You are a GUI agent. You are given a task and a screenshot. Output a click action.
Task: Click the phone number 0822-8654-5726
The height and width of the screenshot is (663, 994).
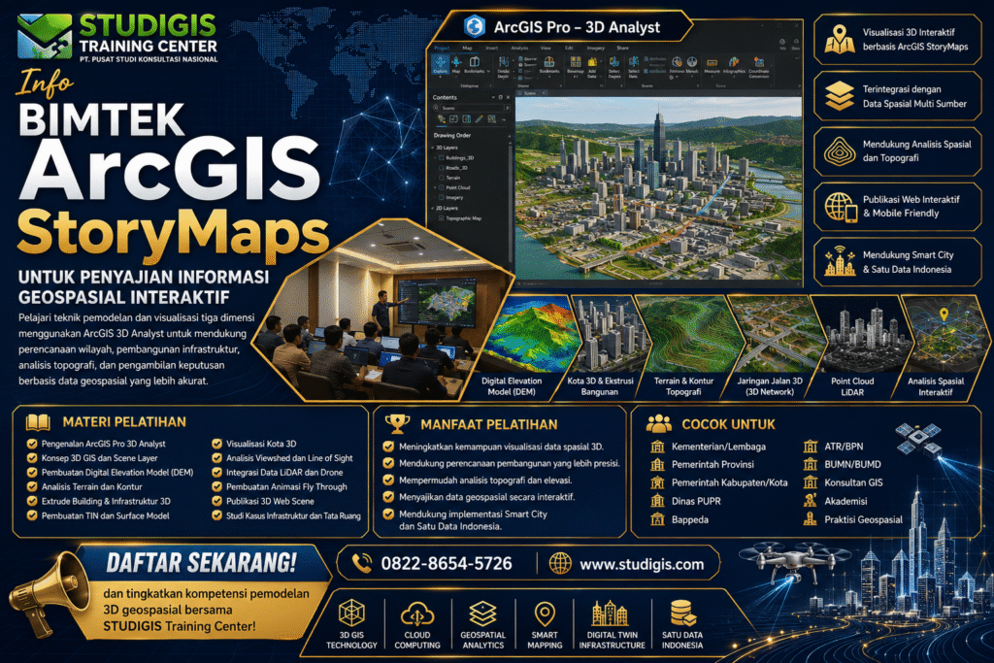click(x=447, y=563)
